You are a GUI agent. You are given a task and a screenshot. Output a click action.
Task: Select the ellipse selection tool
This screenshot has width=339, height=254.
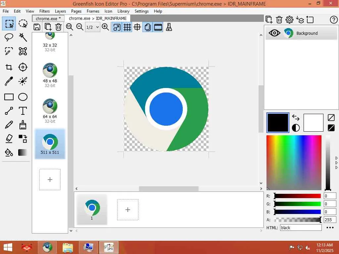point(23,23)
